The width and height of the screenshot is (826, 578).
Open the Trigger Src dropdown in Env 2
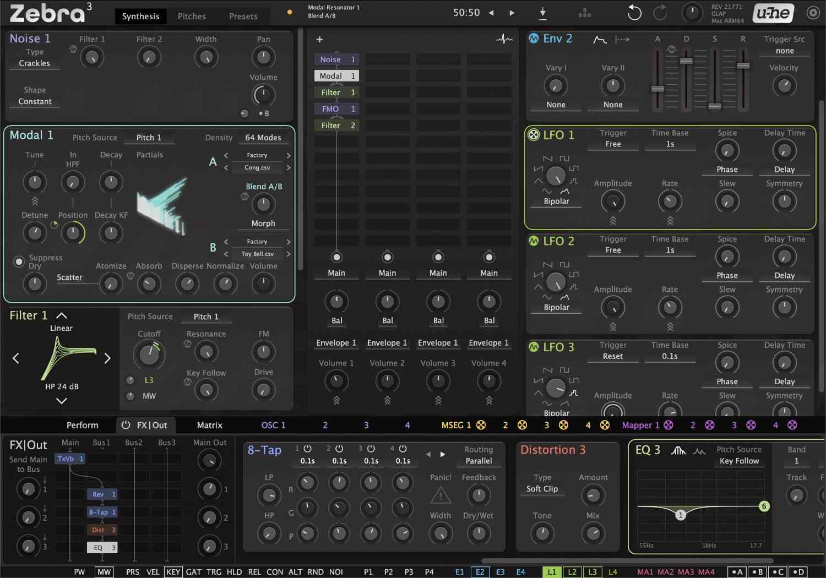(x=784, y=50)
